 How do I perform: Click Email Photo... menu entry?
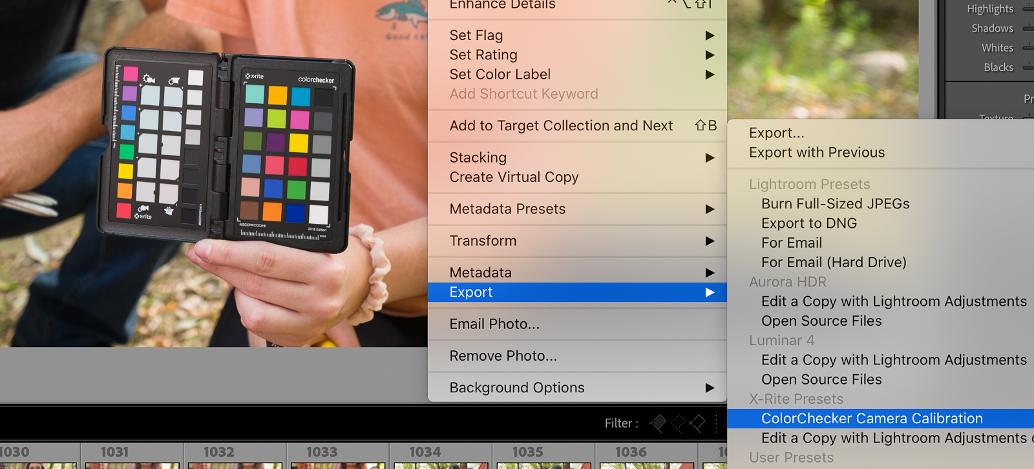tap(494, 324)
